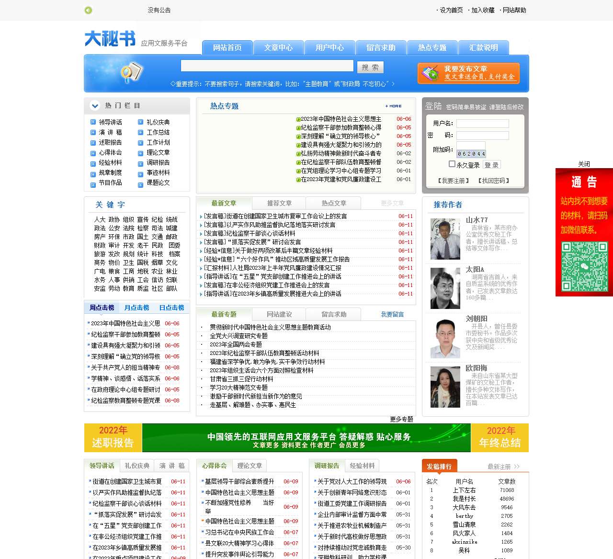Viewport: 613px width, 559px height.
Task: Toggle the 永久登录 checkbox
Action: [452, 164]
